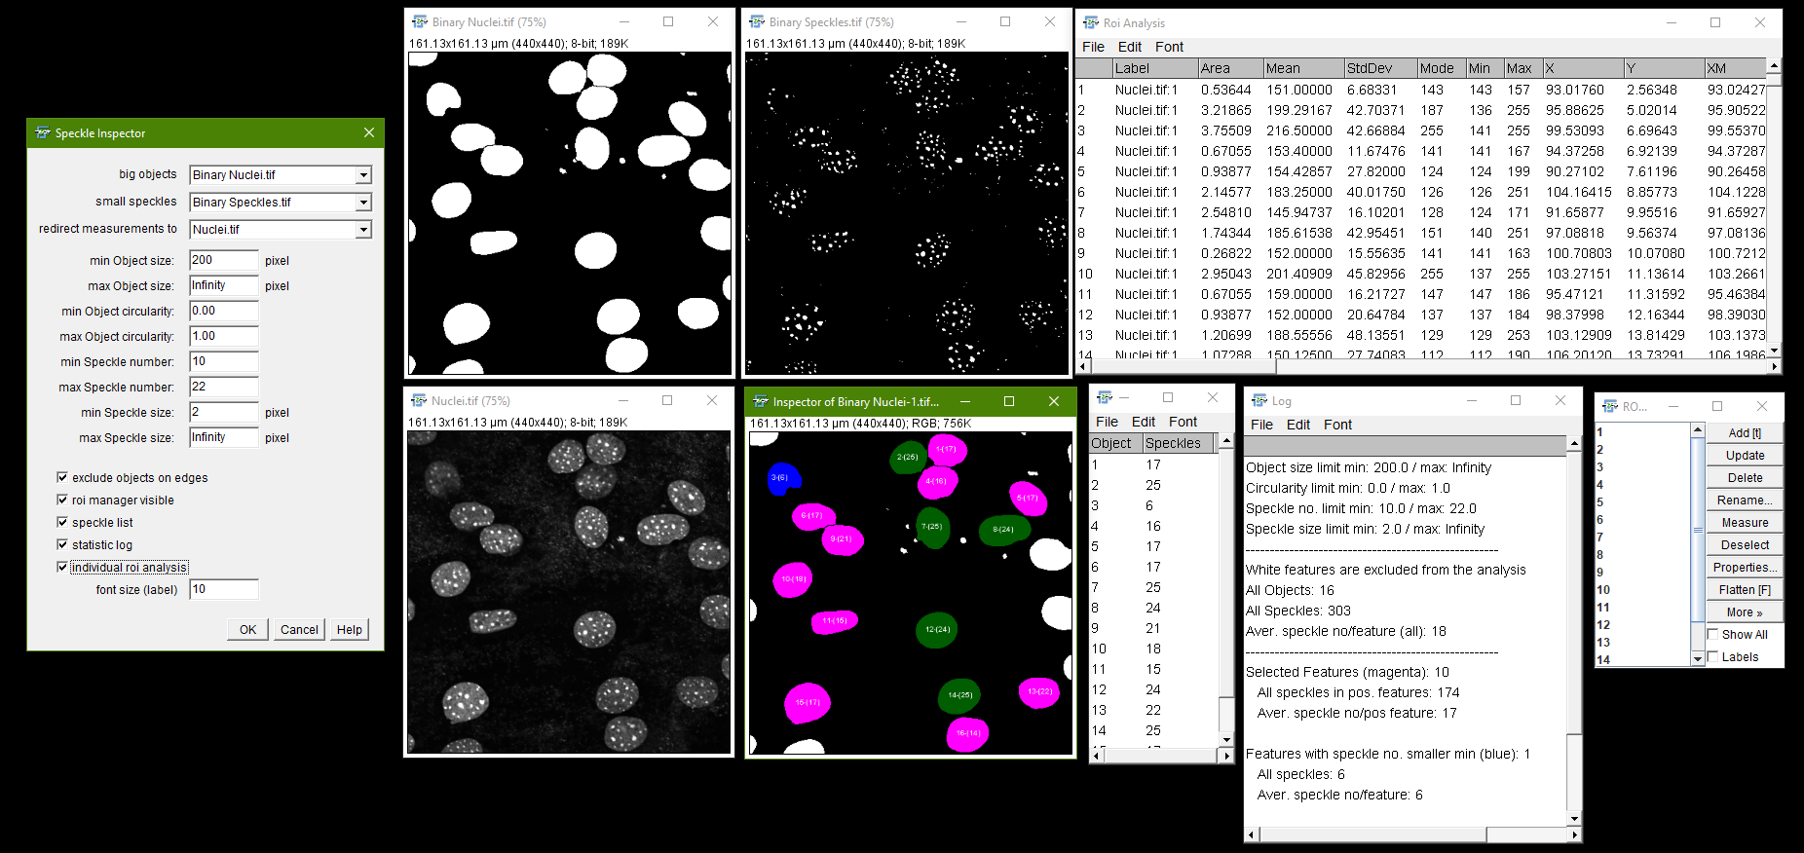
Task: Open Font menu in Roi Analysis window
Action: 1169,47
